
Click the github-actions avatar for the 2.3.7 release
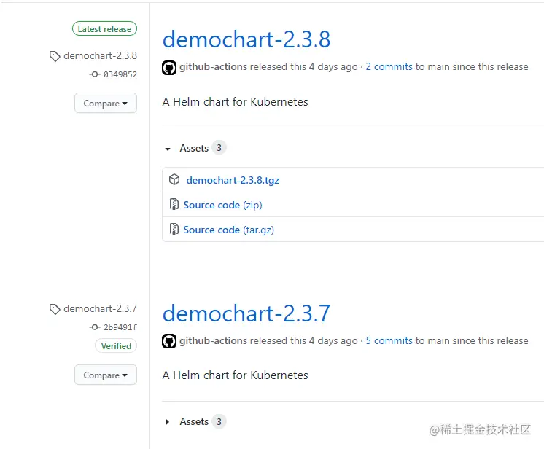coord(169,341)
